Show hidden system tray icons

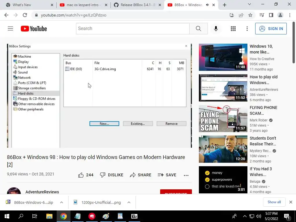(x=245, y=216)
